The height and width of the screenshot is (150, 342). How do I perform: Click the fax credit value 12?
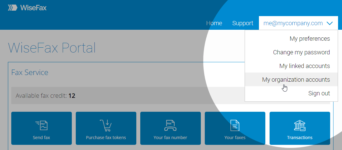(72, 96)
